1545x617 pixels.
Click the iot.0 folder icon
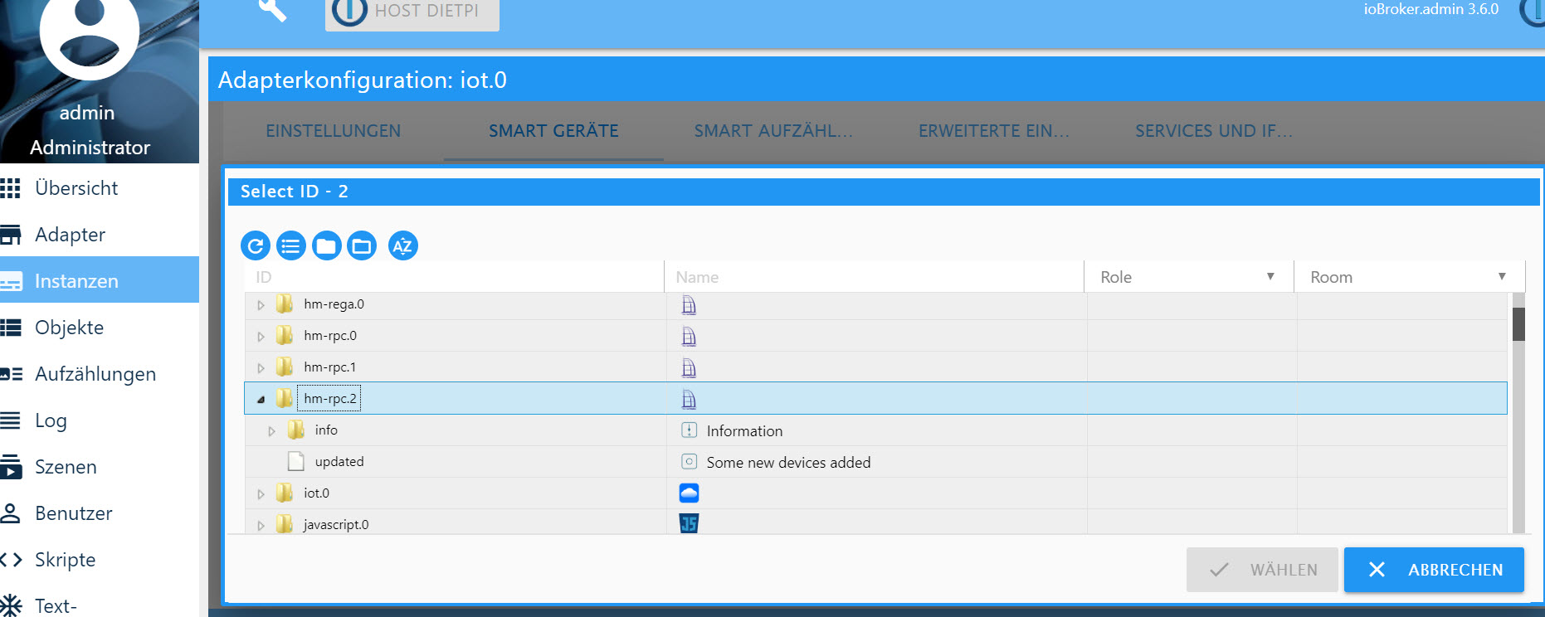(285, 493)
